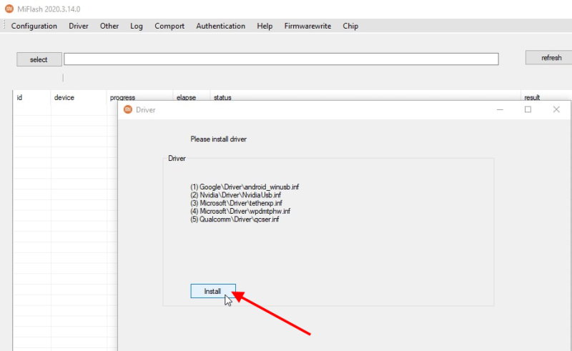Click the refresh button
Screen dimensions: 572x351
[x=548, y=58]
